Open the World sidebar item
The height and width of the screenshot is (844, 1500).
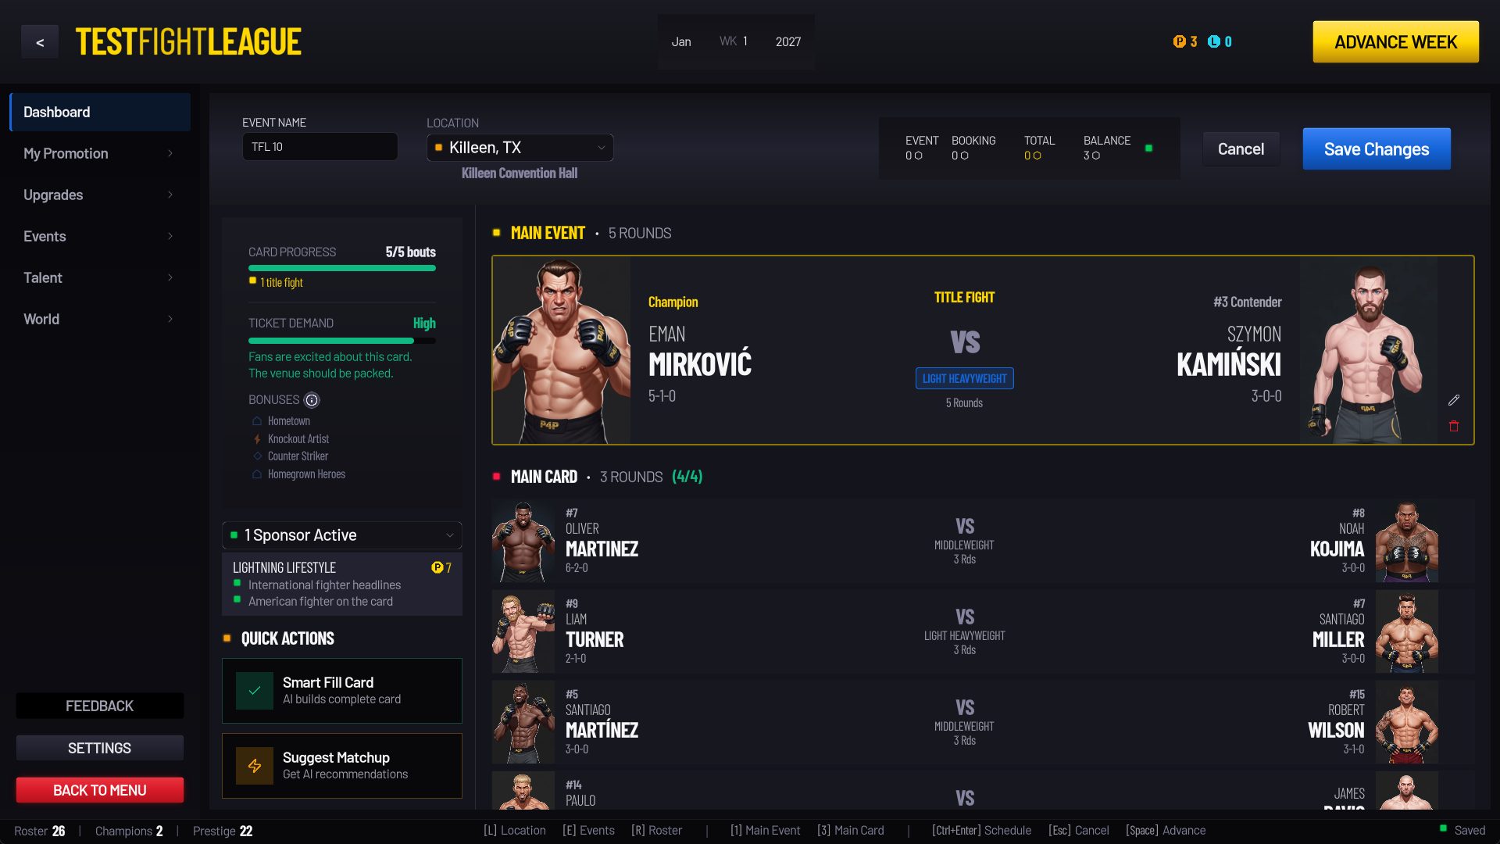pyautogui.click(x=100, y=320)
